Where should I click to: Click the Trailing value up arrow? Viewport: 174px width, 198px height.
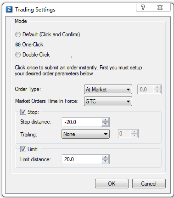click(x=135, y=132)
